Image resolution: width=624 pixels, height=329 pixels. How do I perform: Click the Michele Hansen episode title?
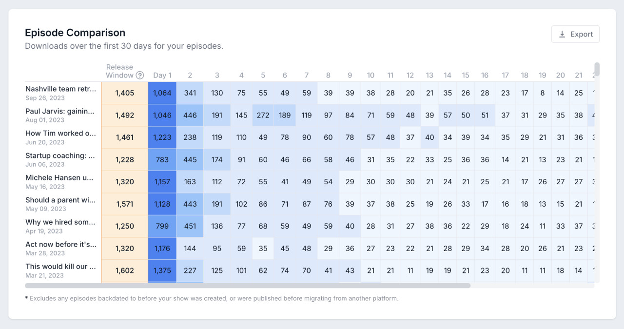point(59,177)
